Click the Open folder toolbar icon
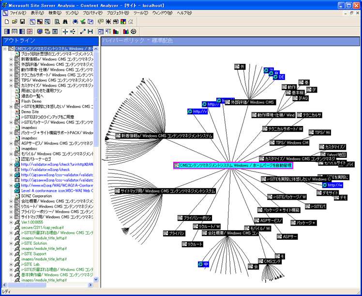Screen dimensions: 362x296 click(15, 22)
